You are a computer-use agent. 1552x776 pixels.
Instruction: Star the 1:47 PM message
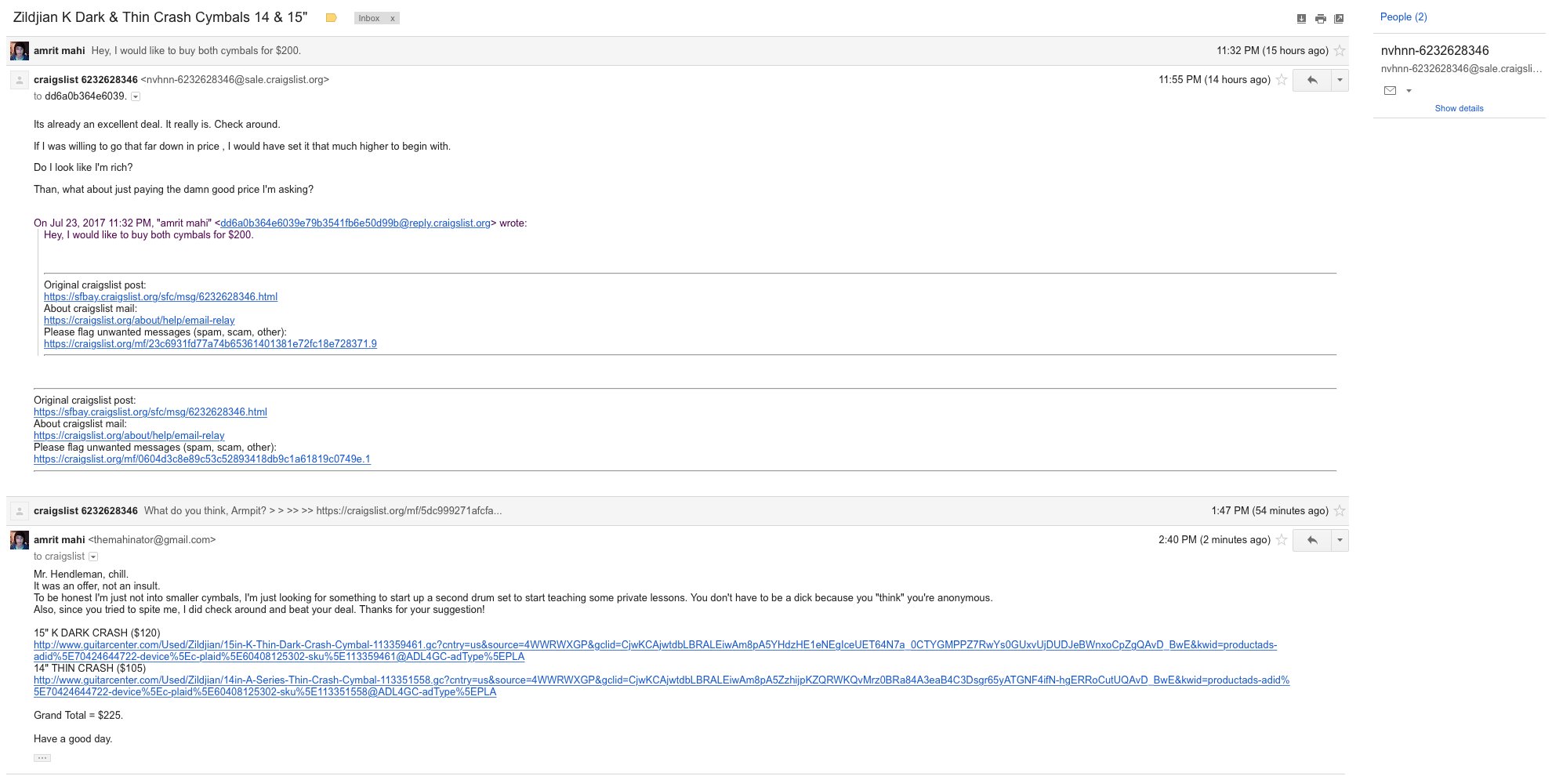[x=1340, y=511]
